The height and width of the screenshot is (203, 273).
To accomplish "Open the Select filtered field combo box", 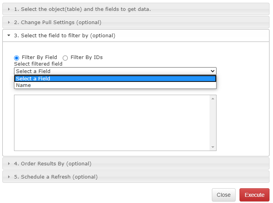I will pos(115,71).
